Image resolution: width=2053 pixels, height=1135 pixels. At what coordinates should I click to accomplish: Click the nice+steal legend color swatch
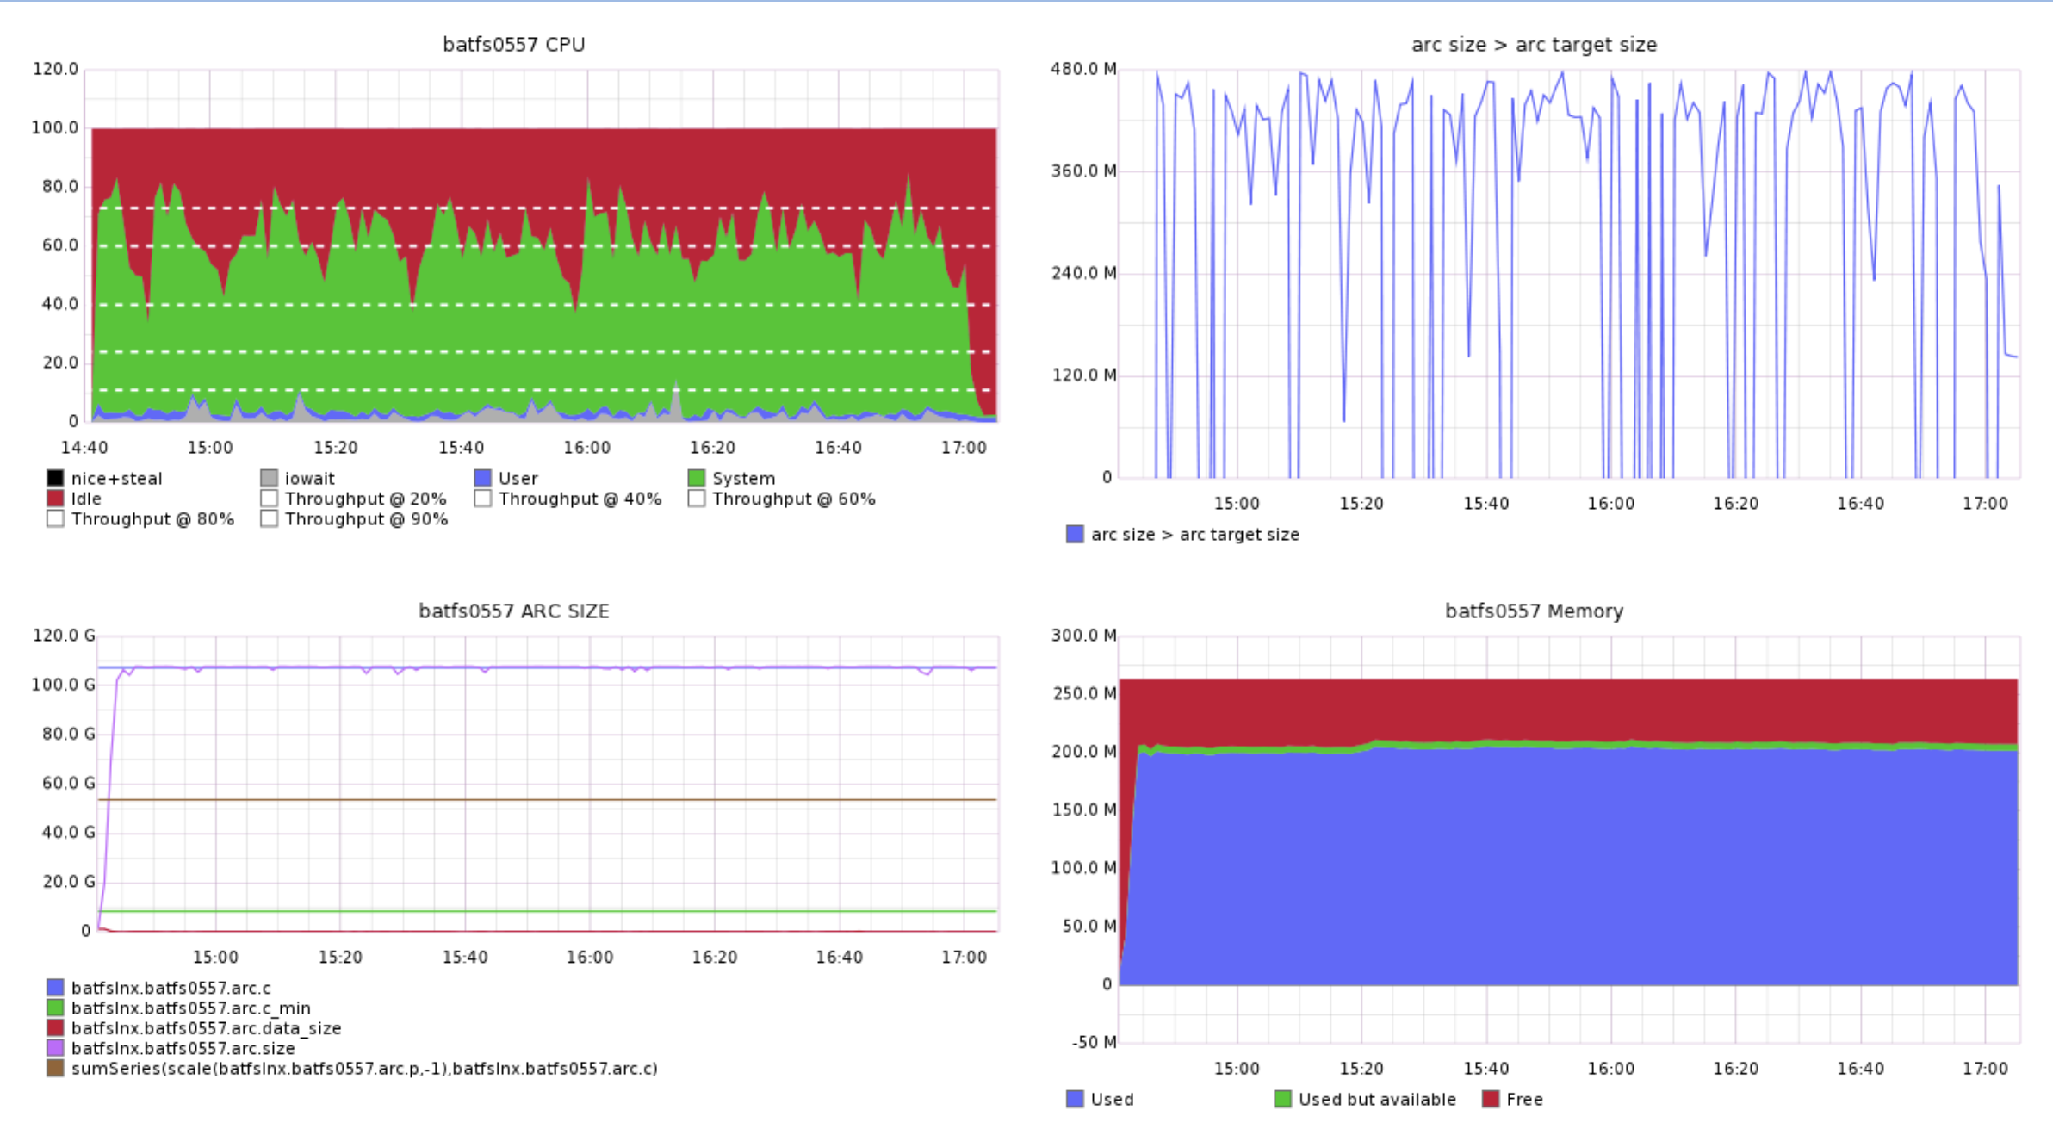pyautogui.click(x=54, y=478)
